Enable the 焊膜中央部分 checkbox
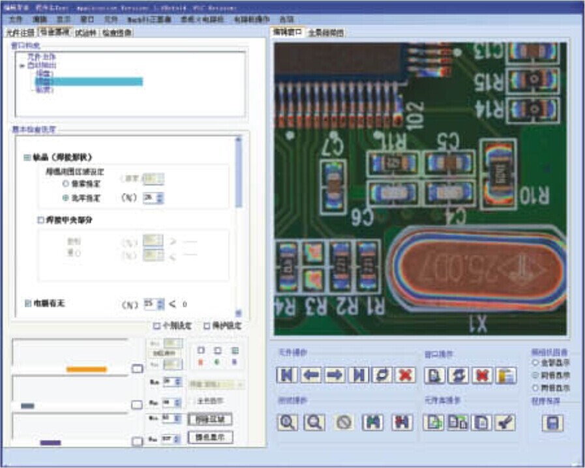 click(40, 221)
